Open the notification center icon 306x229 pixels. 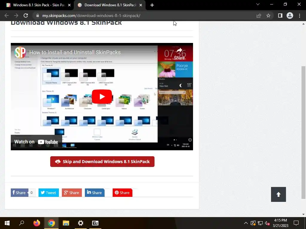[296, 223]
